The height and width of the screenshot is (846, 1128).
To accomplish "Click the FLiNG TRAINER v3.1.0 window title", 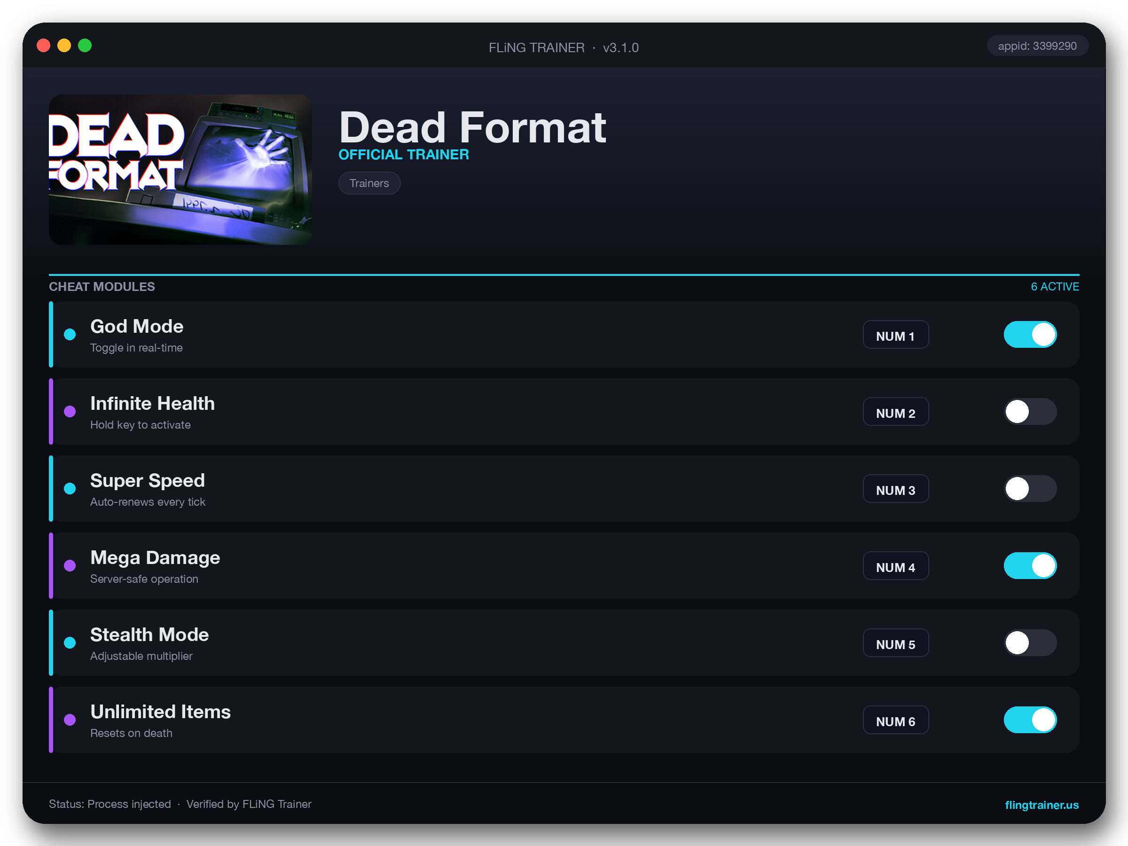I will click(564, 47).
